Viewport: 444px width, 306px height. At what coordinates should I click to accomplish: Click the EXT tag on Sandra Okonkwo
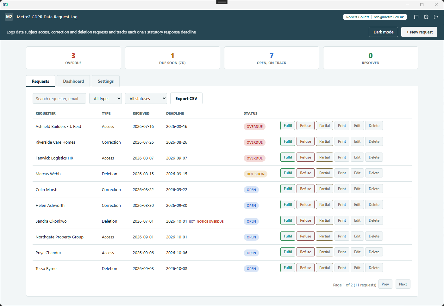click(x=192, y=222)
